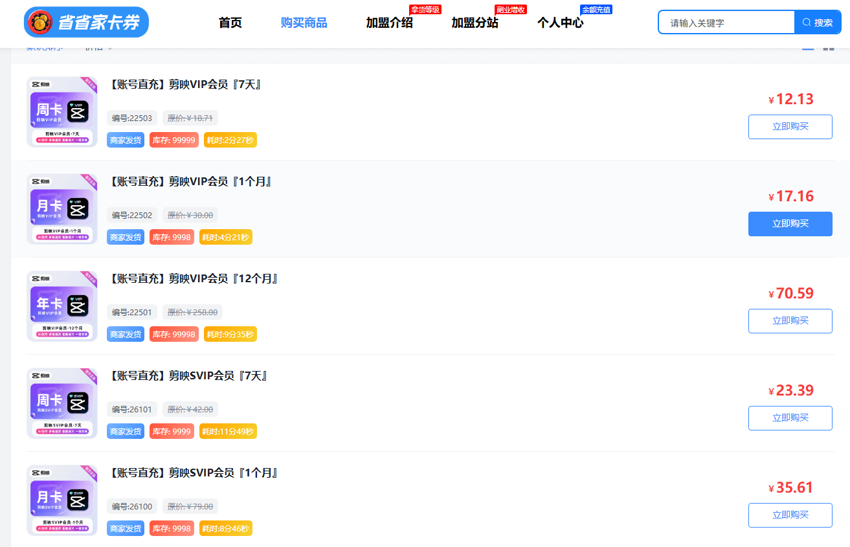Open thumbnail of 剪映VIP会员 1个月 月卡
The width and height of the screenshot is (850, 547).
62,209
